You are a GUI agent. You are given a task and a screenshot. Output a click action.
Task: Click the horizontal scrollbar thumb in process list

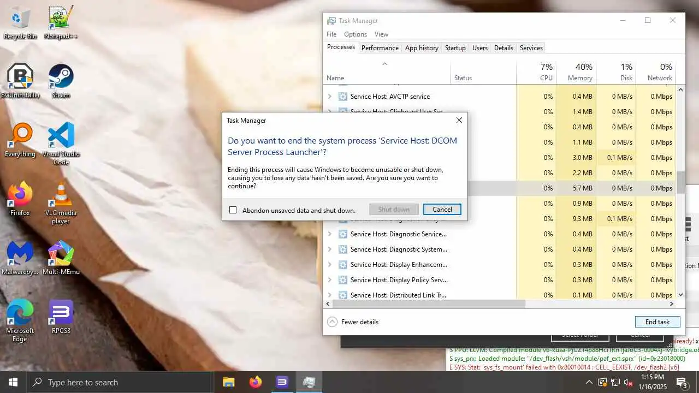click(428, 303)
